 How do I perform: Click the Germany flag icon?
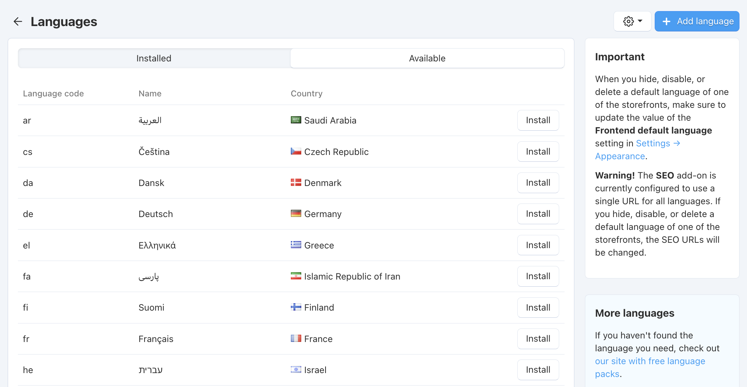(296, 213)
